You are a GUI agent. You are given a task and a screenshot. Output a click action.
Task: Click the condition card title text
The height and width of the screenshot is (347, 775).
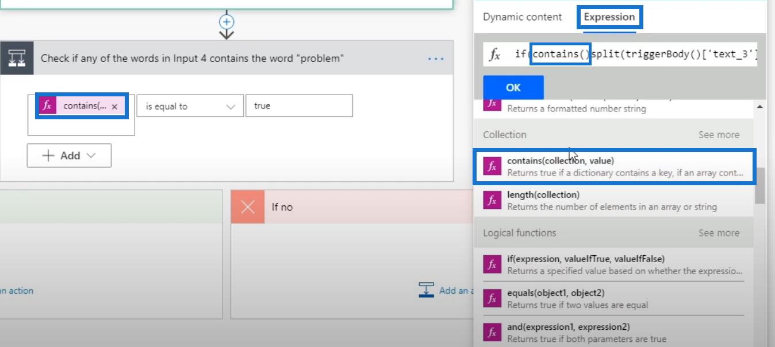(193, 59)
